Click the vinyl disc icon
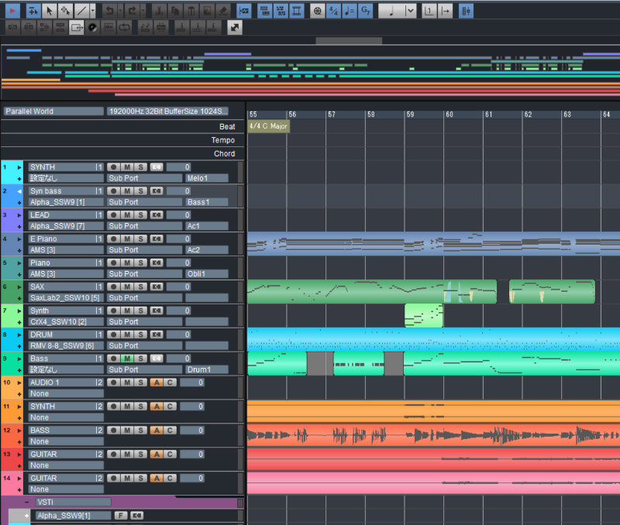 tap(92, 27)
